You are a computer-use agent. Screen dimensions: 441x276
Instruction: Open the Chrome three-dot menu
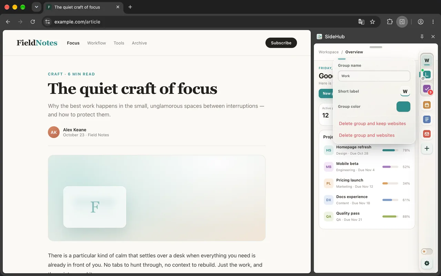click(433, 22)
